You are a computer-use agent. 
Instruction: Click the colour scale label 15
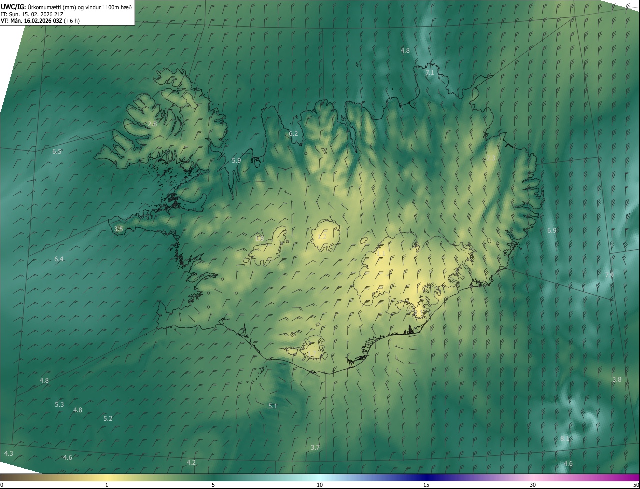(426, 485)
